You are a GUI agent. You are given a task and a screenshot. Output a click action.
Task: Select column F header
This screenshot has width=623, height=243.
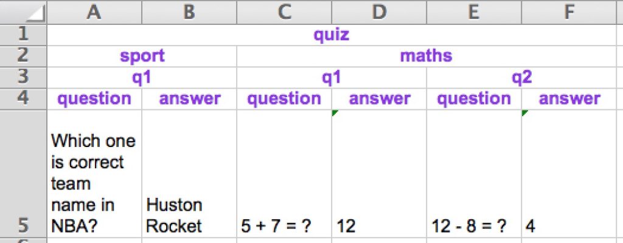coord(569,12)
